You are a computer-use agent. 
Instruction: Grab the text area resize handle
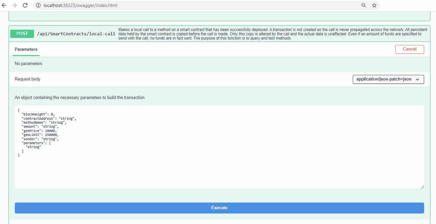point(422,187)
